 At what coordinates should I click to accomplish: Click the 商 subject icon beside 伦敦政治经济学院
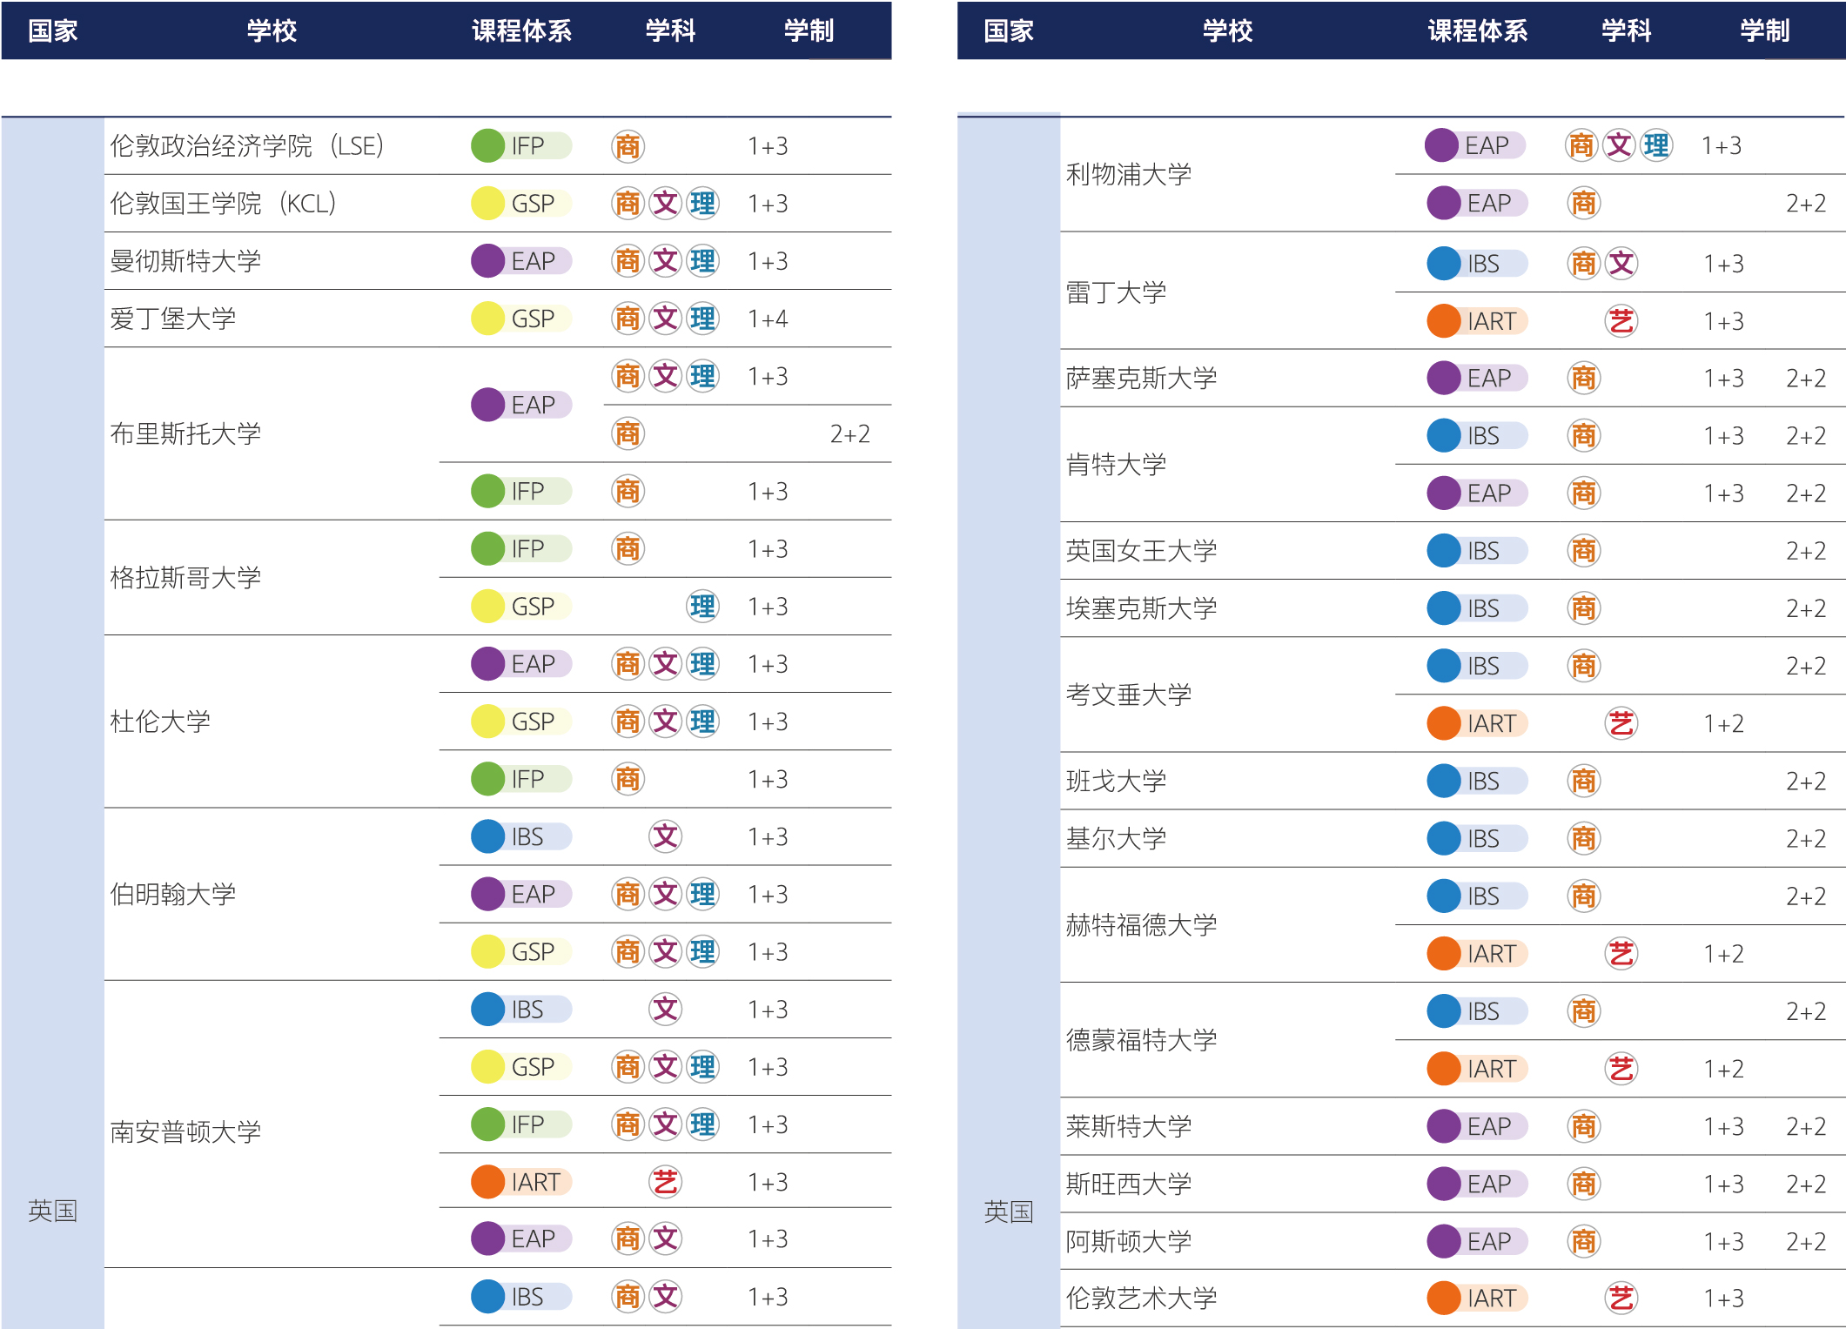[x=628, y=146]
